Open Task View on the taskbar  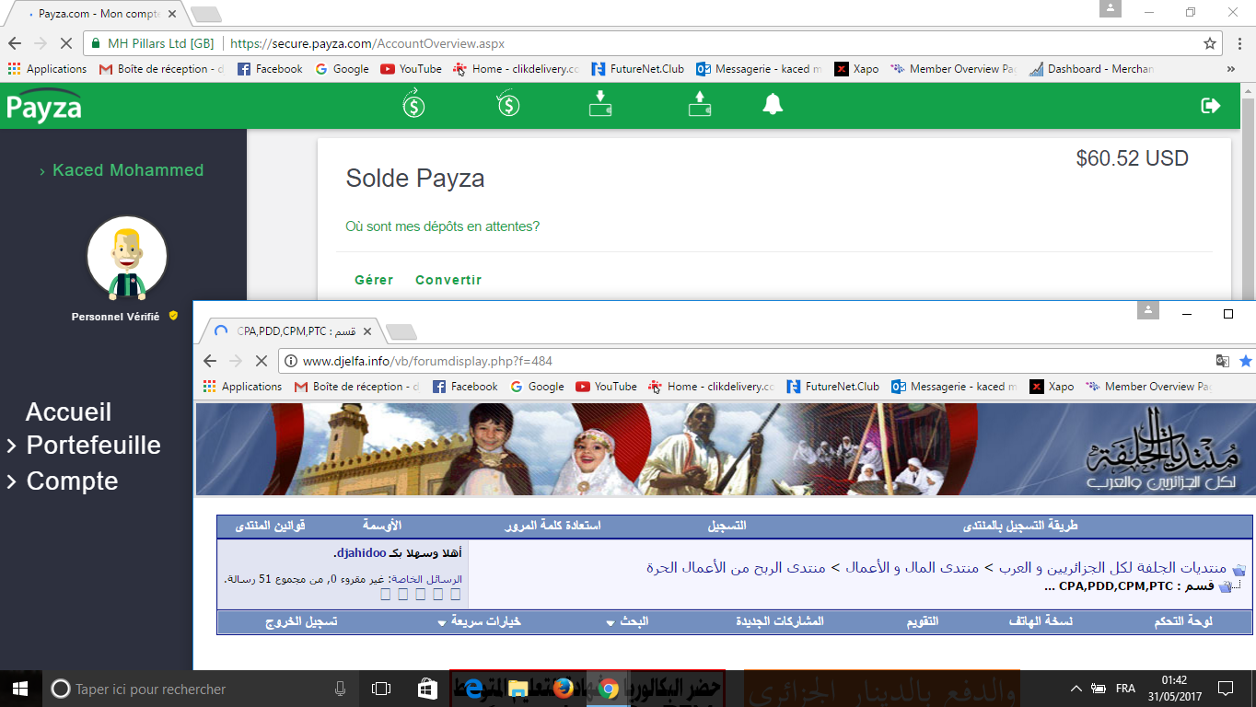(x=381, y=689)
